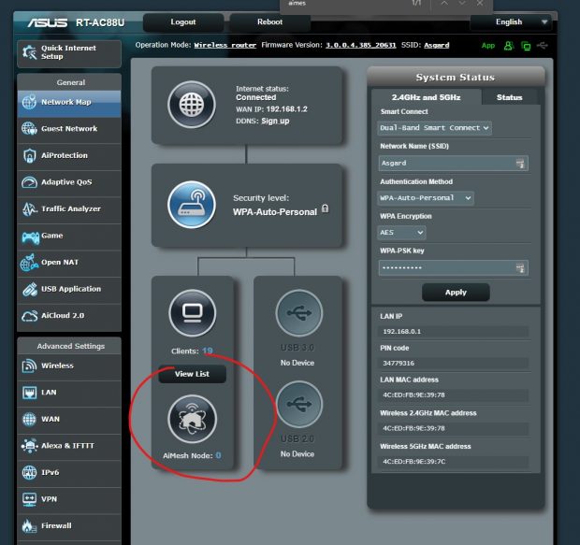580x545 pixels.
Task: Click the USB 2.0 port icon
Action: [298, 404]
